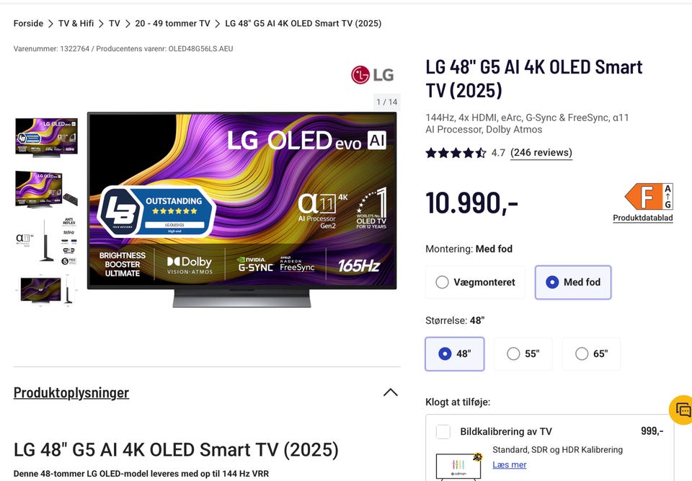Click the star rating icons
The height and width of the screenshot is (481, 692).
pyautogui.click(x=456, y=154)
